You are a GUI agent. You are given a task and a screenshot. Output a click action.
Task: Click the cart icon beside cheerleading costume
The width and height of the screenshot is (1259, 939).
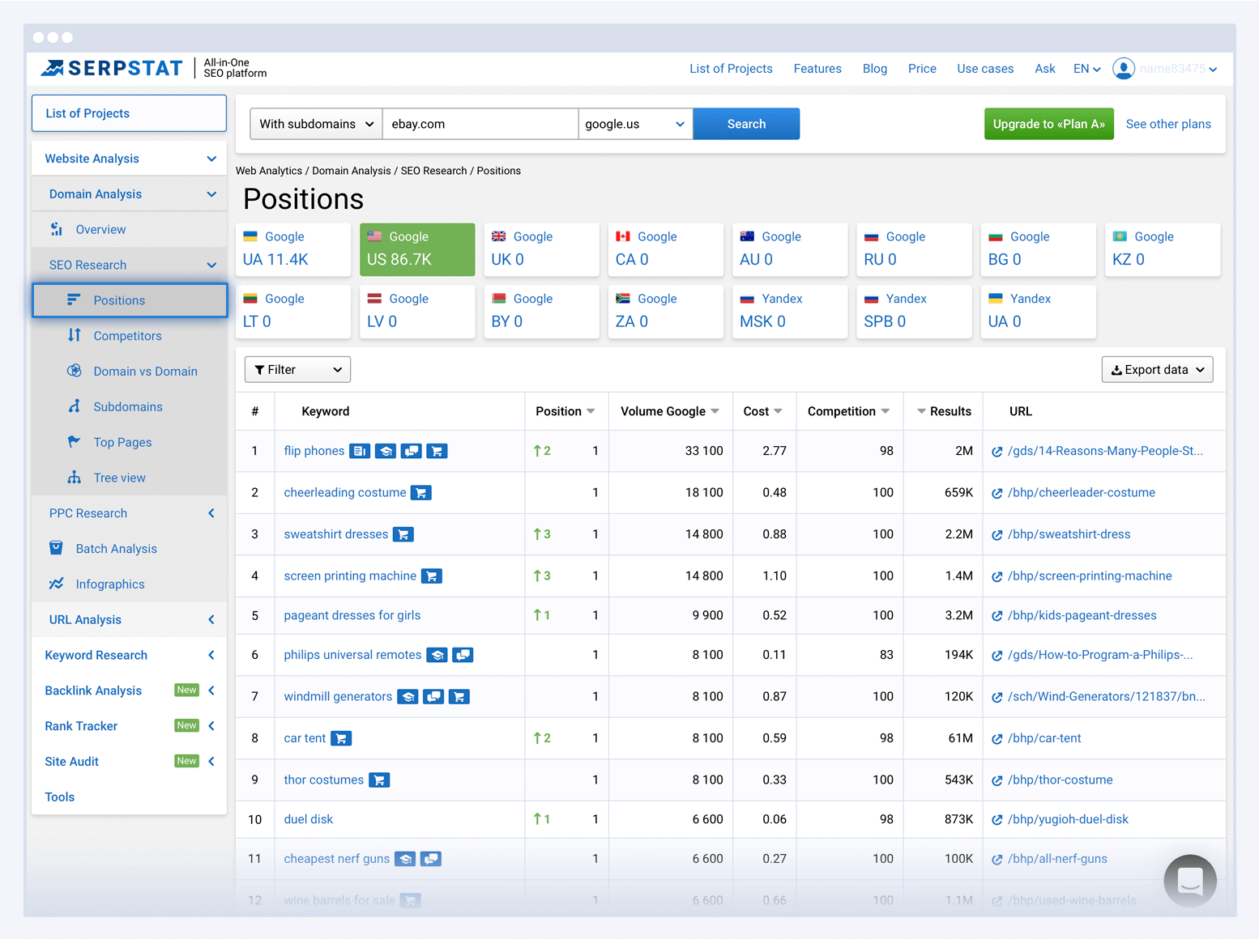[x=421, y=492]
